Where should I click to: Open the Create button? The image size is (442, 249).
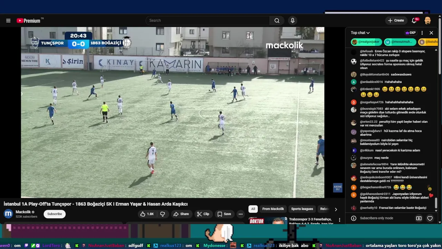tap(396, 20)
